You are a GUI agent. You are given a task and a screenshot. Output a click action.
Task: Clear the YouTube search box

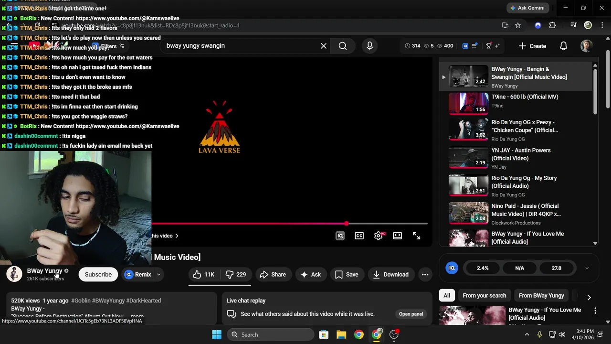tap(324, 46)
